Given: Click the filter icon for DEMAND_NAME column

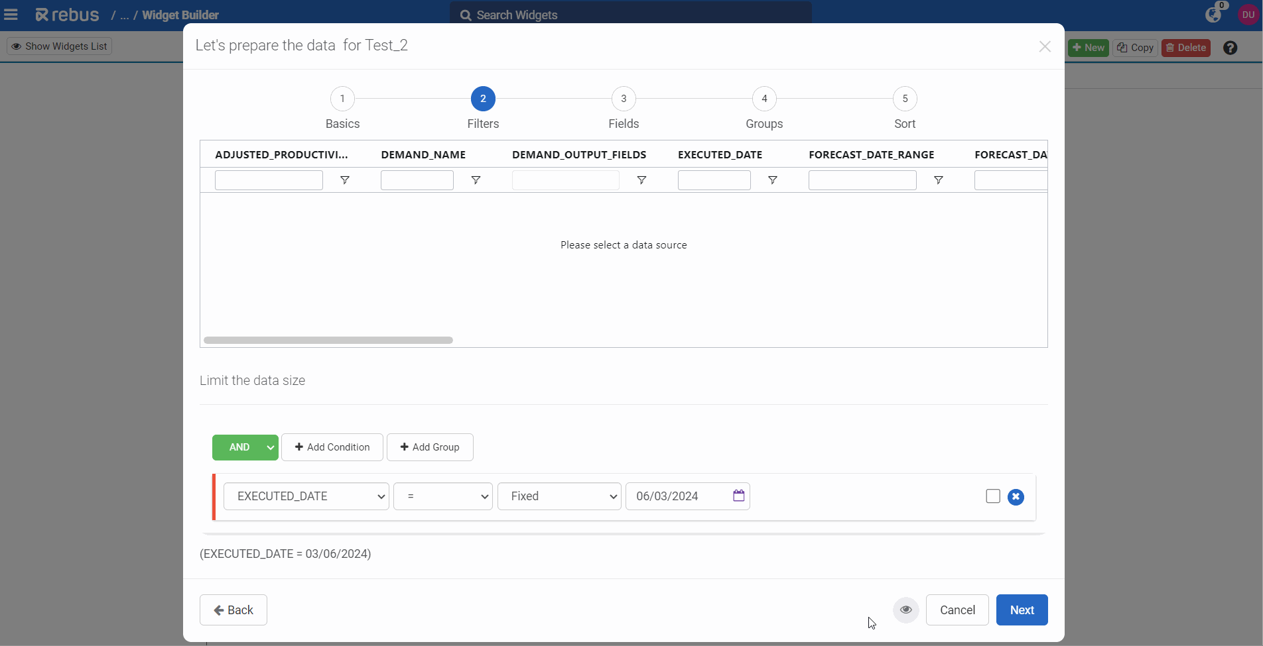Looking at the screenshot, I should click(476, 180).
